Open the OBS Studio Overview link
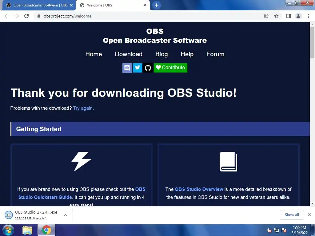Image resolution: width=315 pixels, height=236 pixels. coord(199,189)
